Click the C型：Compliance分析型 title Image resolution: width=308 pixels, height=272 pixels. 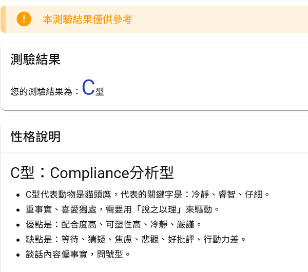[92, 172]
